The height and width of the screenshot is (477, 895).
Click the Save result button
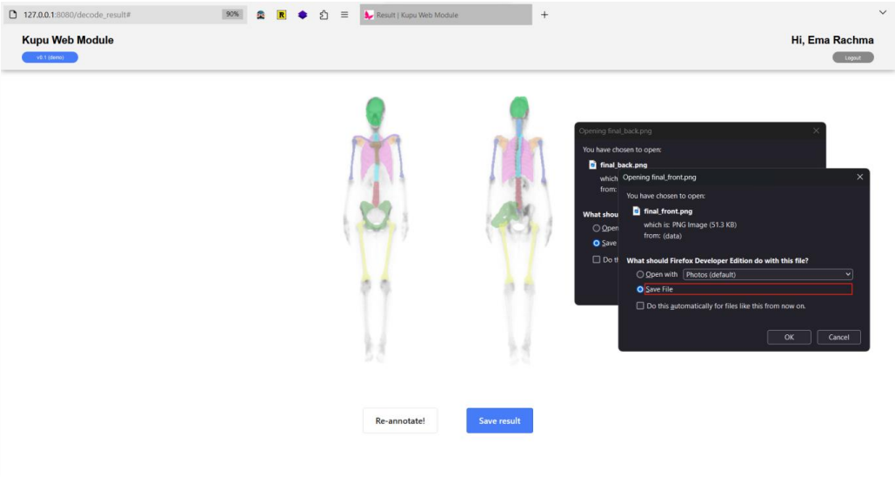499,420
